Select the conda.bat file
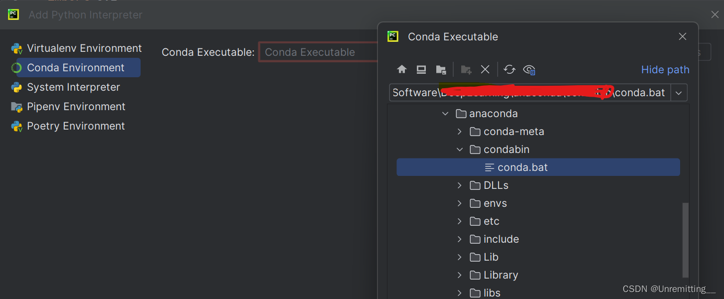Image resolution: width=724 pixels, height=299 pixels. pyautogui.click(x=538, y=167)
